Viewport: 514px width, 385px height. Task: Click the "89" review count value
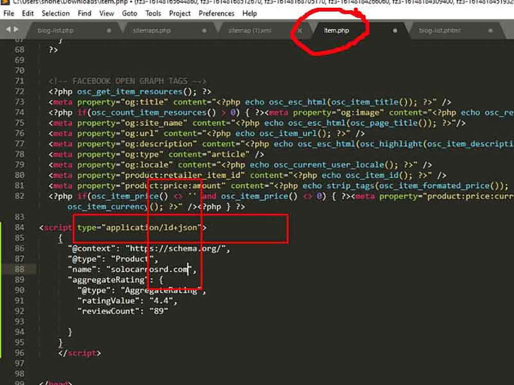point(159,312)
